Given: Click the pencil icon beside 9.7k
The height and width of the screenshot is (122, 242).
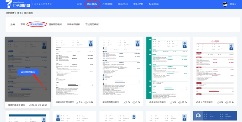Looking at the screenshot, I should click(171, 102).
